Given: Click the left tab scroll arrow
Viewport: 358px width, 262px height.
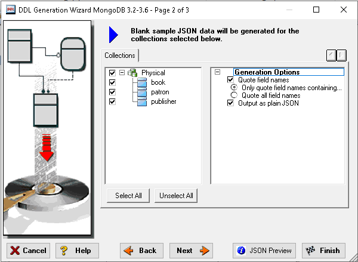Looking at the screenshot, I should tap(331, 56).
